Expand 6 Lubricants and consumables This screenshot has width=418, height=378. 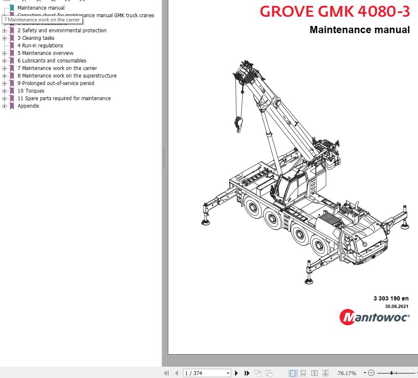(x=4, y=61)
